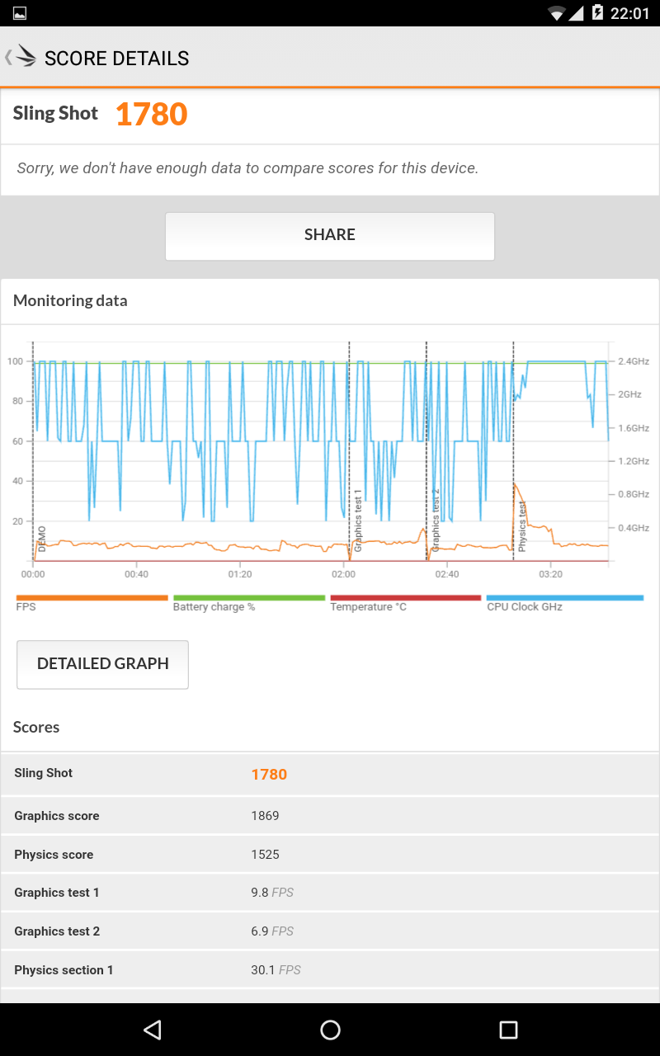Tap the orange FPS legend bar

(x=92, y=598)
